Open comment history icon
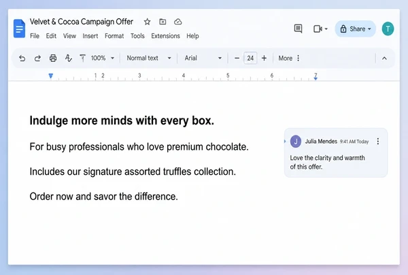Screen dimensions: 408x275 [x=298, y=29]
